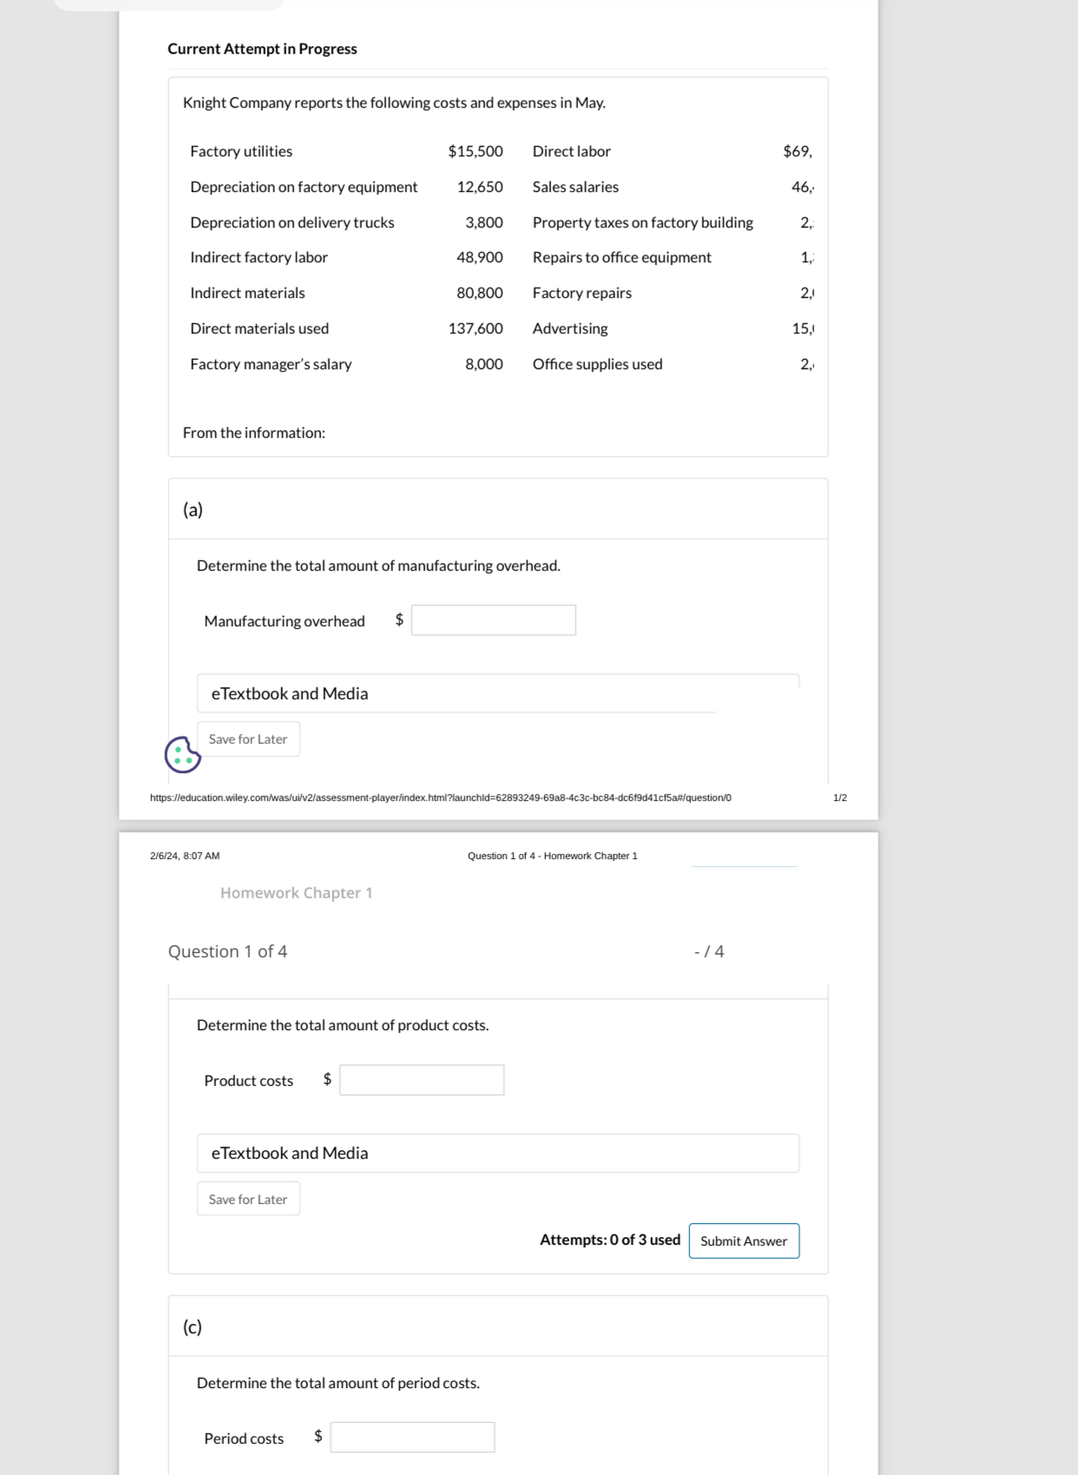The width and height of the screenshot is (1078, 1475).
Task: Submit the Product costs answer
Action: pos(744,1240)
